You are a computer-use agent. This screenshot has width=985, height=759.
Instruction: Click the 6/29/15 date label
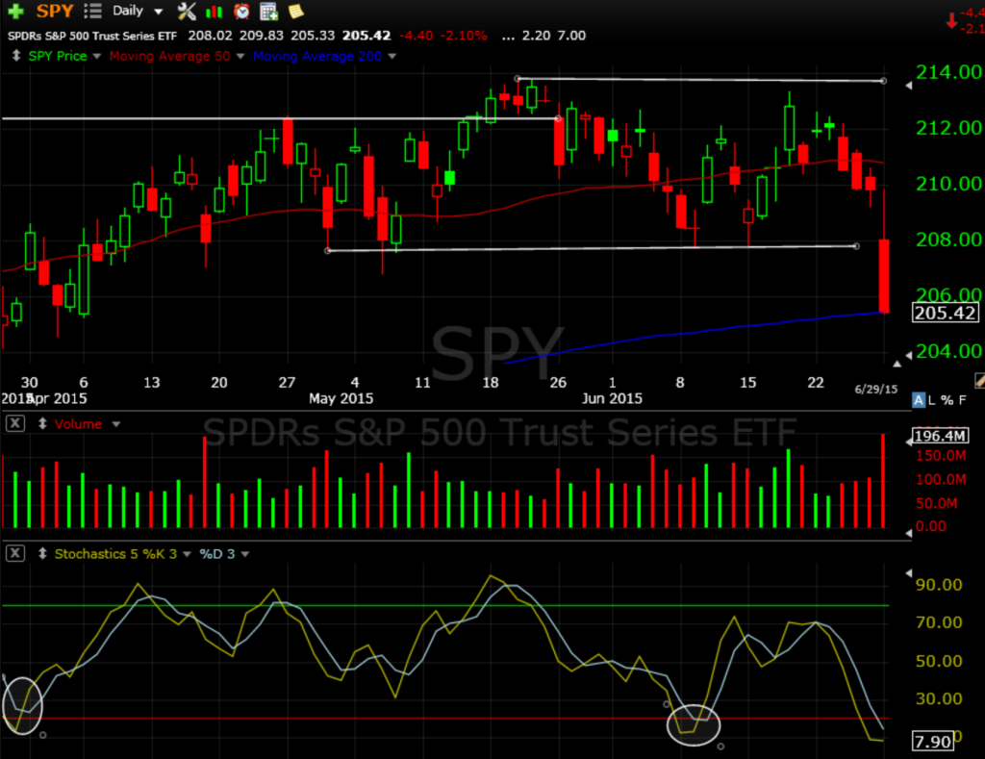click(875, 389)
